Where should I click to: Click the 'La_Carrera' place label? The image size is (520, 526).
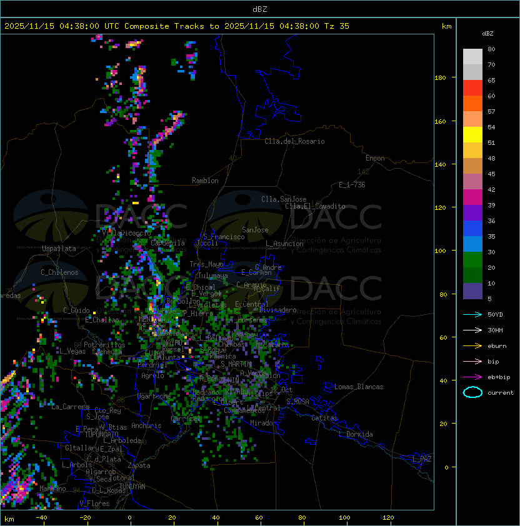[70, 407]
